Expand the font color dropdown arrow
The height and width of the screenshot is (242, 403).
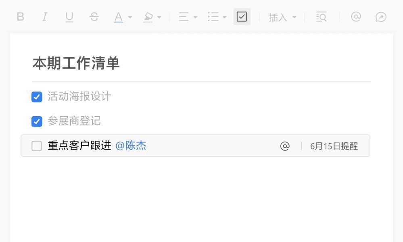pos(130,17)
